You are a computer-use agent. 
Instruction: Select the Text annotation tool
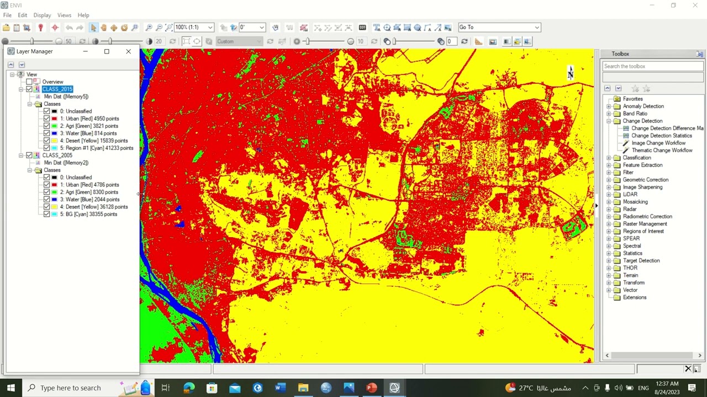pyautogui.click(x=377, y=27)
